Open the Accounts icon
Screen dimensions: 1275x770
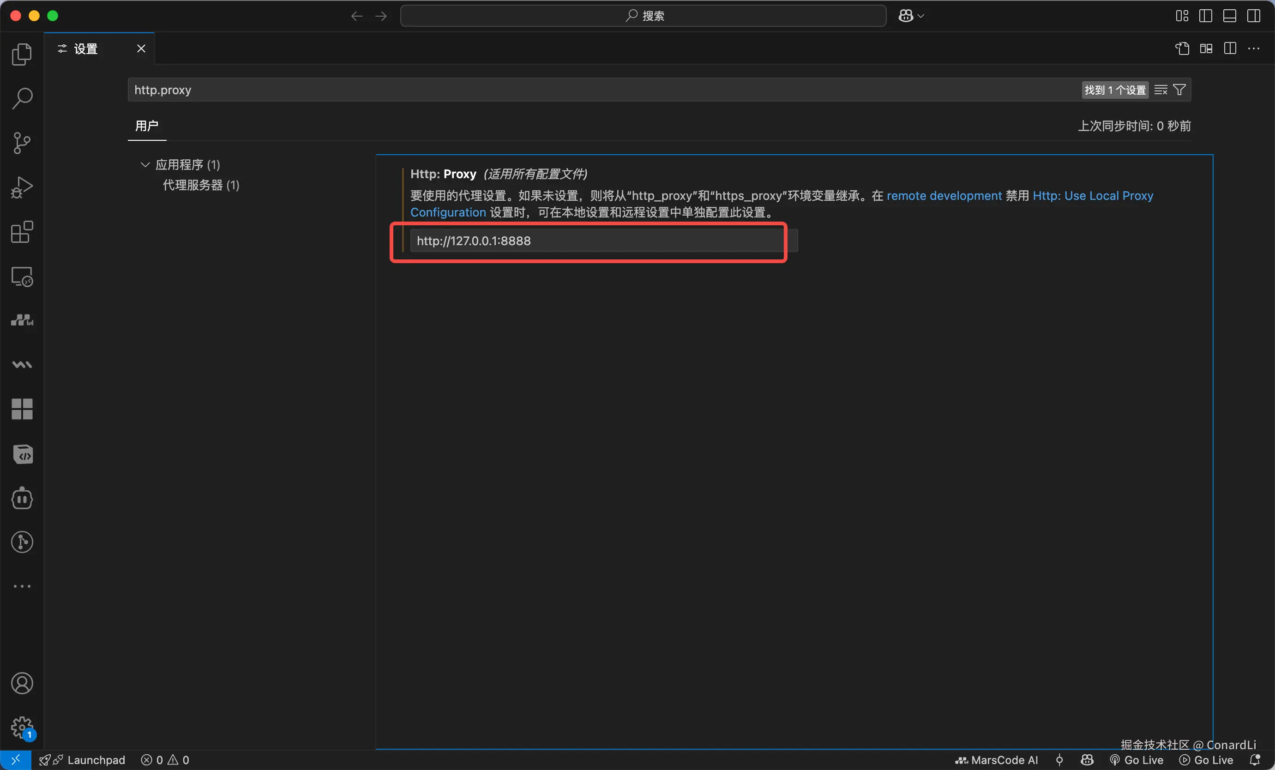22,684
